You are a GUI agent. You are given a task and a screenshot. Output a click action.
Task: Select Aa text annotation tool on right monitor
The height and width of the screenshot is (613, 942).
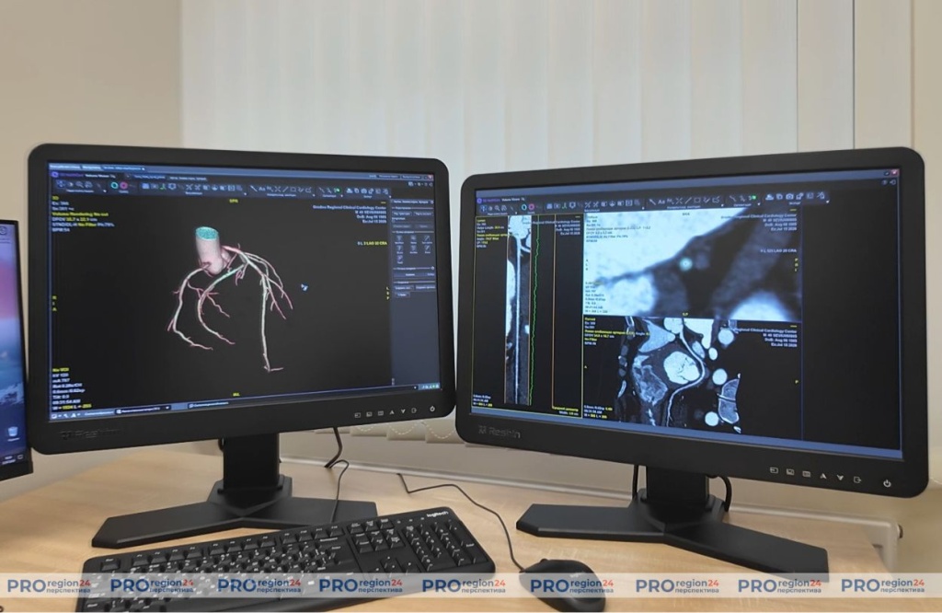coord(661,202)
